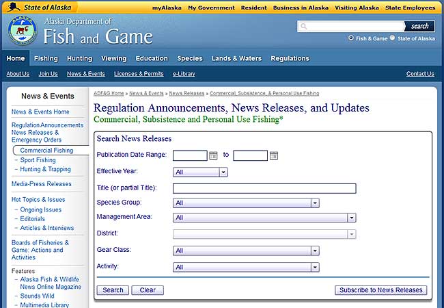Click Subscribe to News Releases button
The image size is (444, 308).
coord(381,290)
